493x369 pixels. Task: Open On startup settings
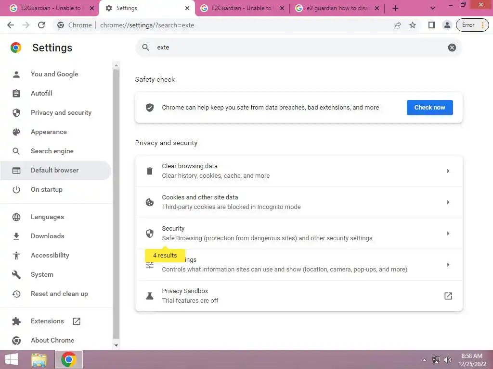click(56, 189)
